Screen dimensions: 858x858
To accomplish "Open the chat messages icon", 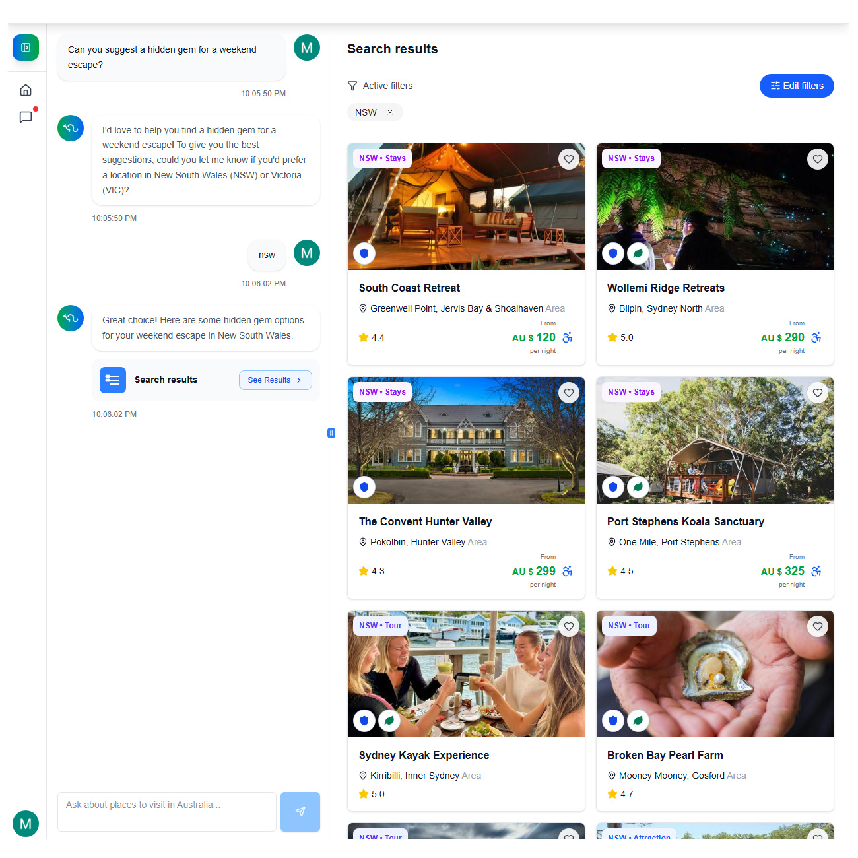I will 26,117.
